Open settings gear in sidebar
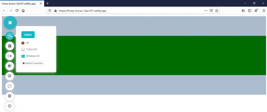The height and width of the screenshot is (112, 267). pos(10,96)
